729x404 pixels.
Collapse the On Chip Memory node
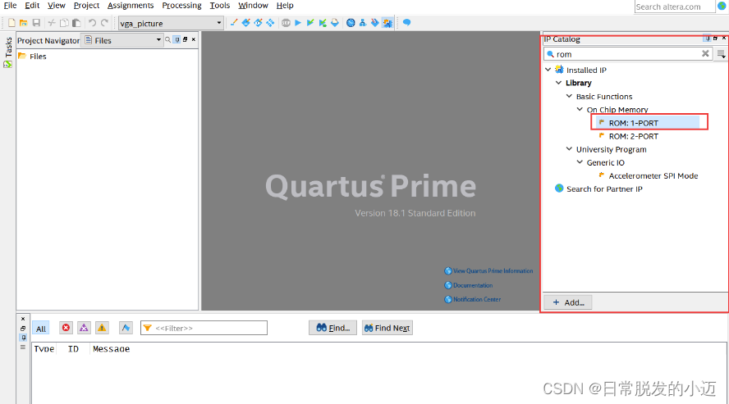(x=580, y=109)
